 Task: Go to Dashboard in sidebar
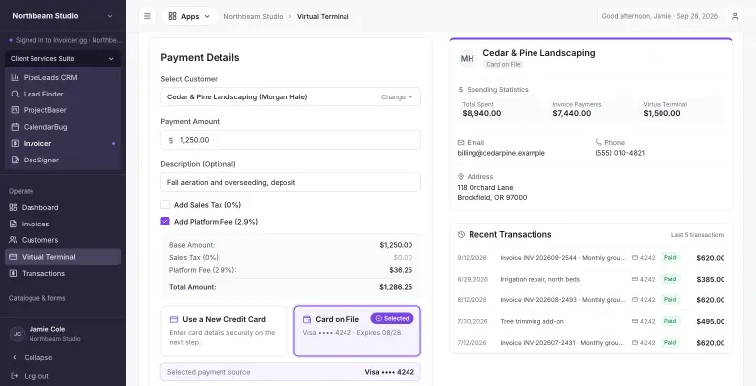point(63,207)
